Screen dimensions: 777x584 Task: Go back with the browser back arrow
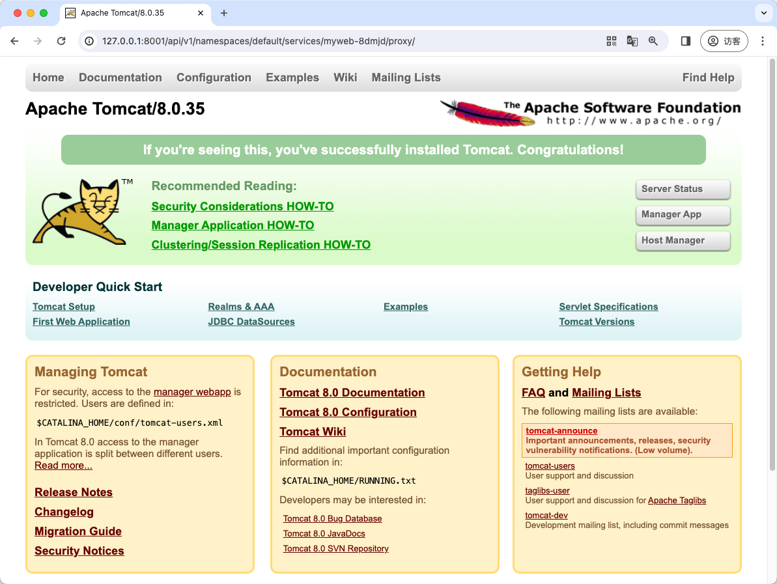coord(14,41)
